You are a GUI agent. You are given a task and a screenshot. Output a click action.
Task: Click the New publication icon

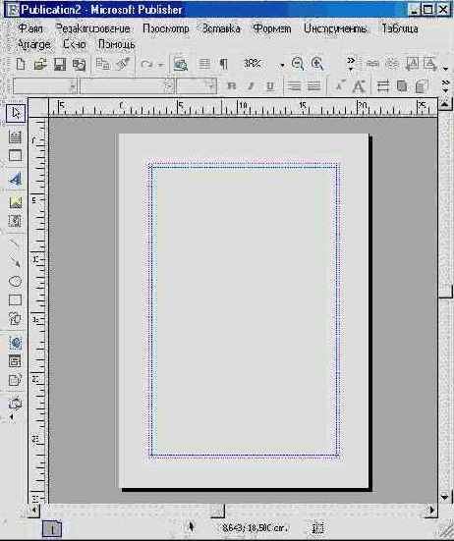pos(21,64)
